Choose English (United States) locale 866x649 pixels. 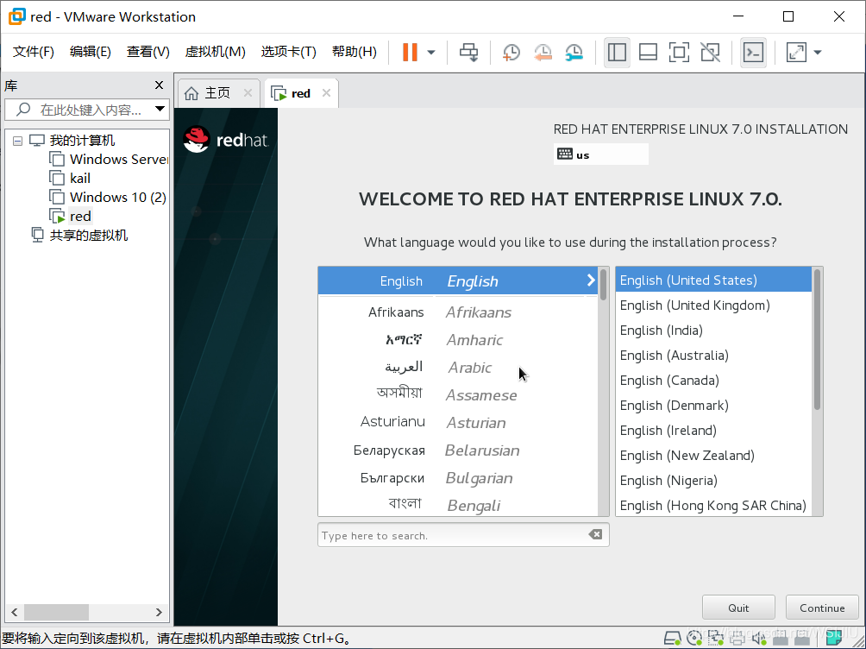tap(713, 280)
